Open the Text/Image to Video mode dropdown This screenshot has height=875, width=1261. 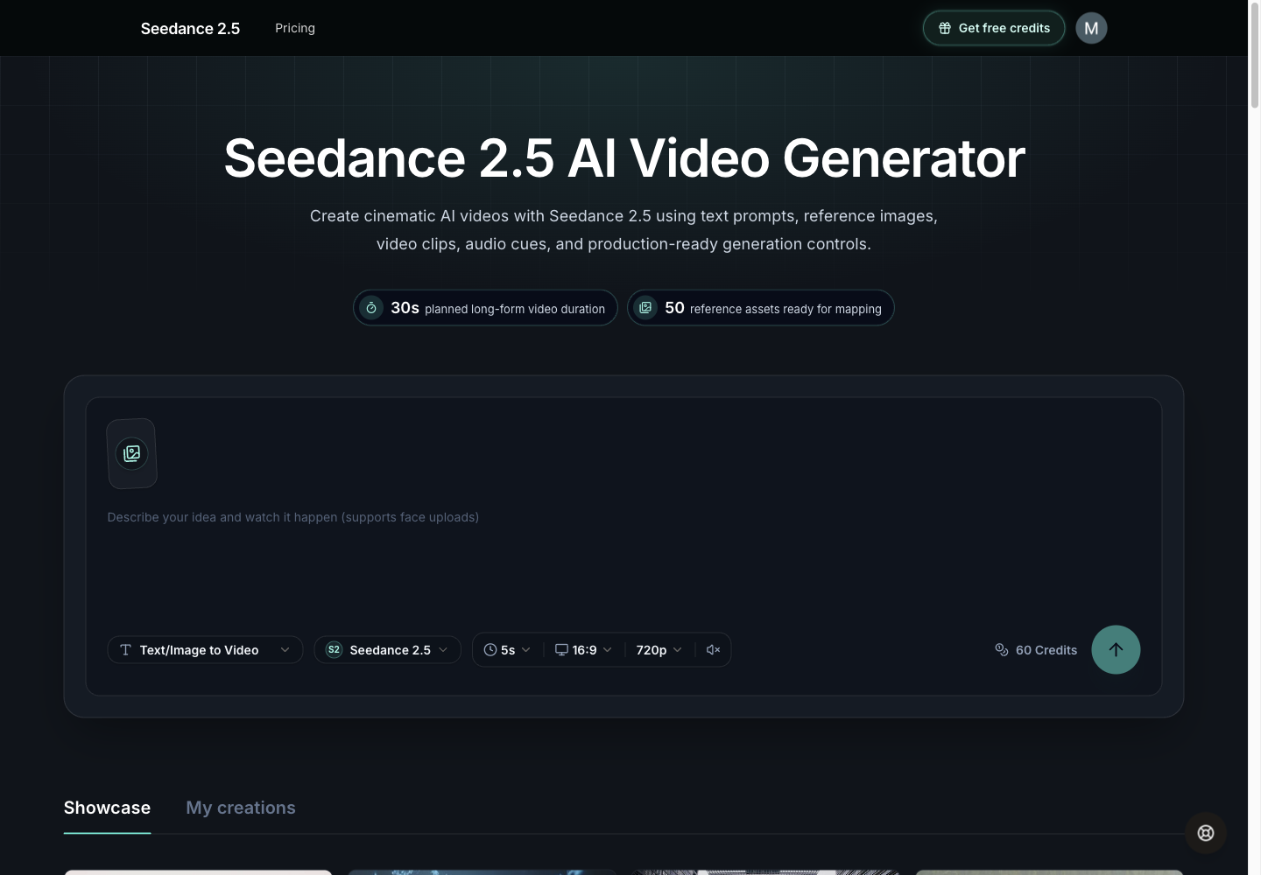point(205,649)
